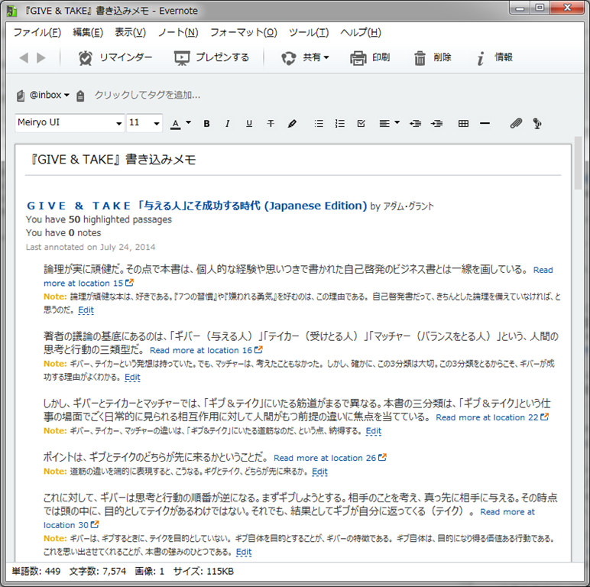The image size is (590, 587).
Task: Click the 文字数: 7,574 status text
Action: pyautogui.click(x=98, y=572)
